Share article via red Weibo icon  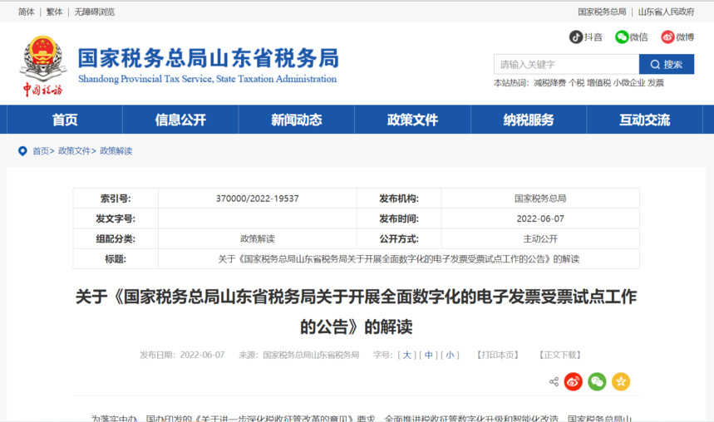coord(573,382)
